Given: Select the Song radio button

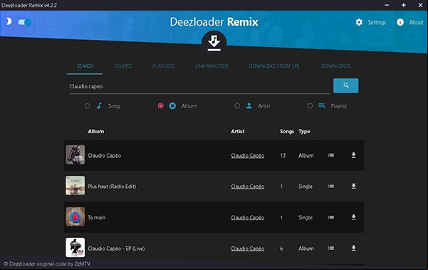Looking at the screenshot, I should [x=88, y=105].
